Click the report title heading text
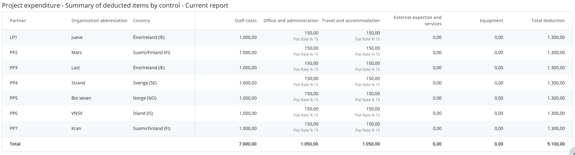 pos(115,5)
